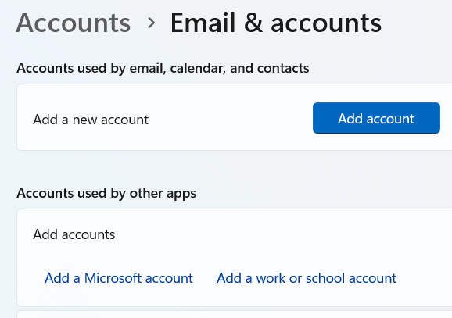
Task: Select the Accounts used by other apps heading
Action: click(x=106, y=193)
